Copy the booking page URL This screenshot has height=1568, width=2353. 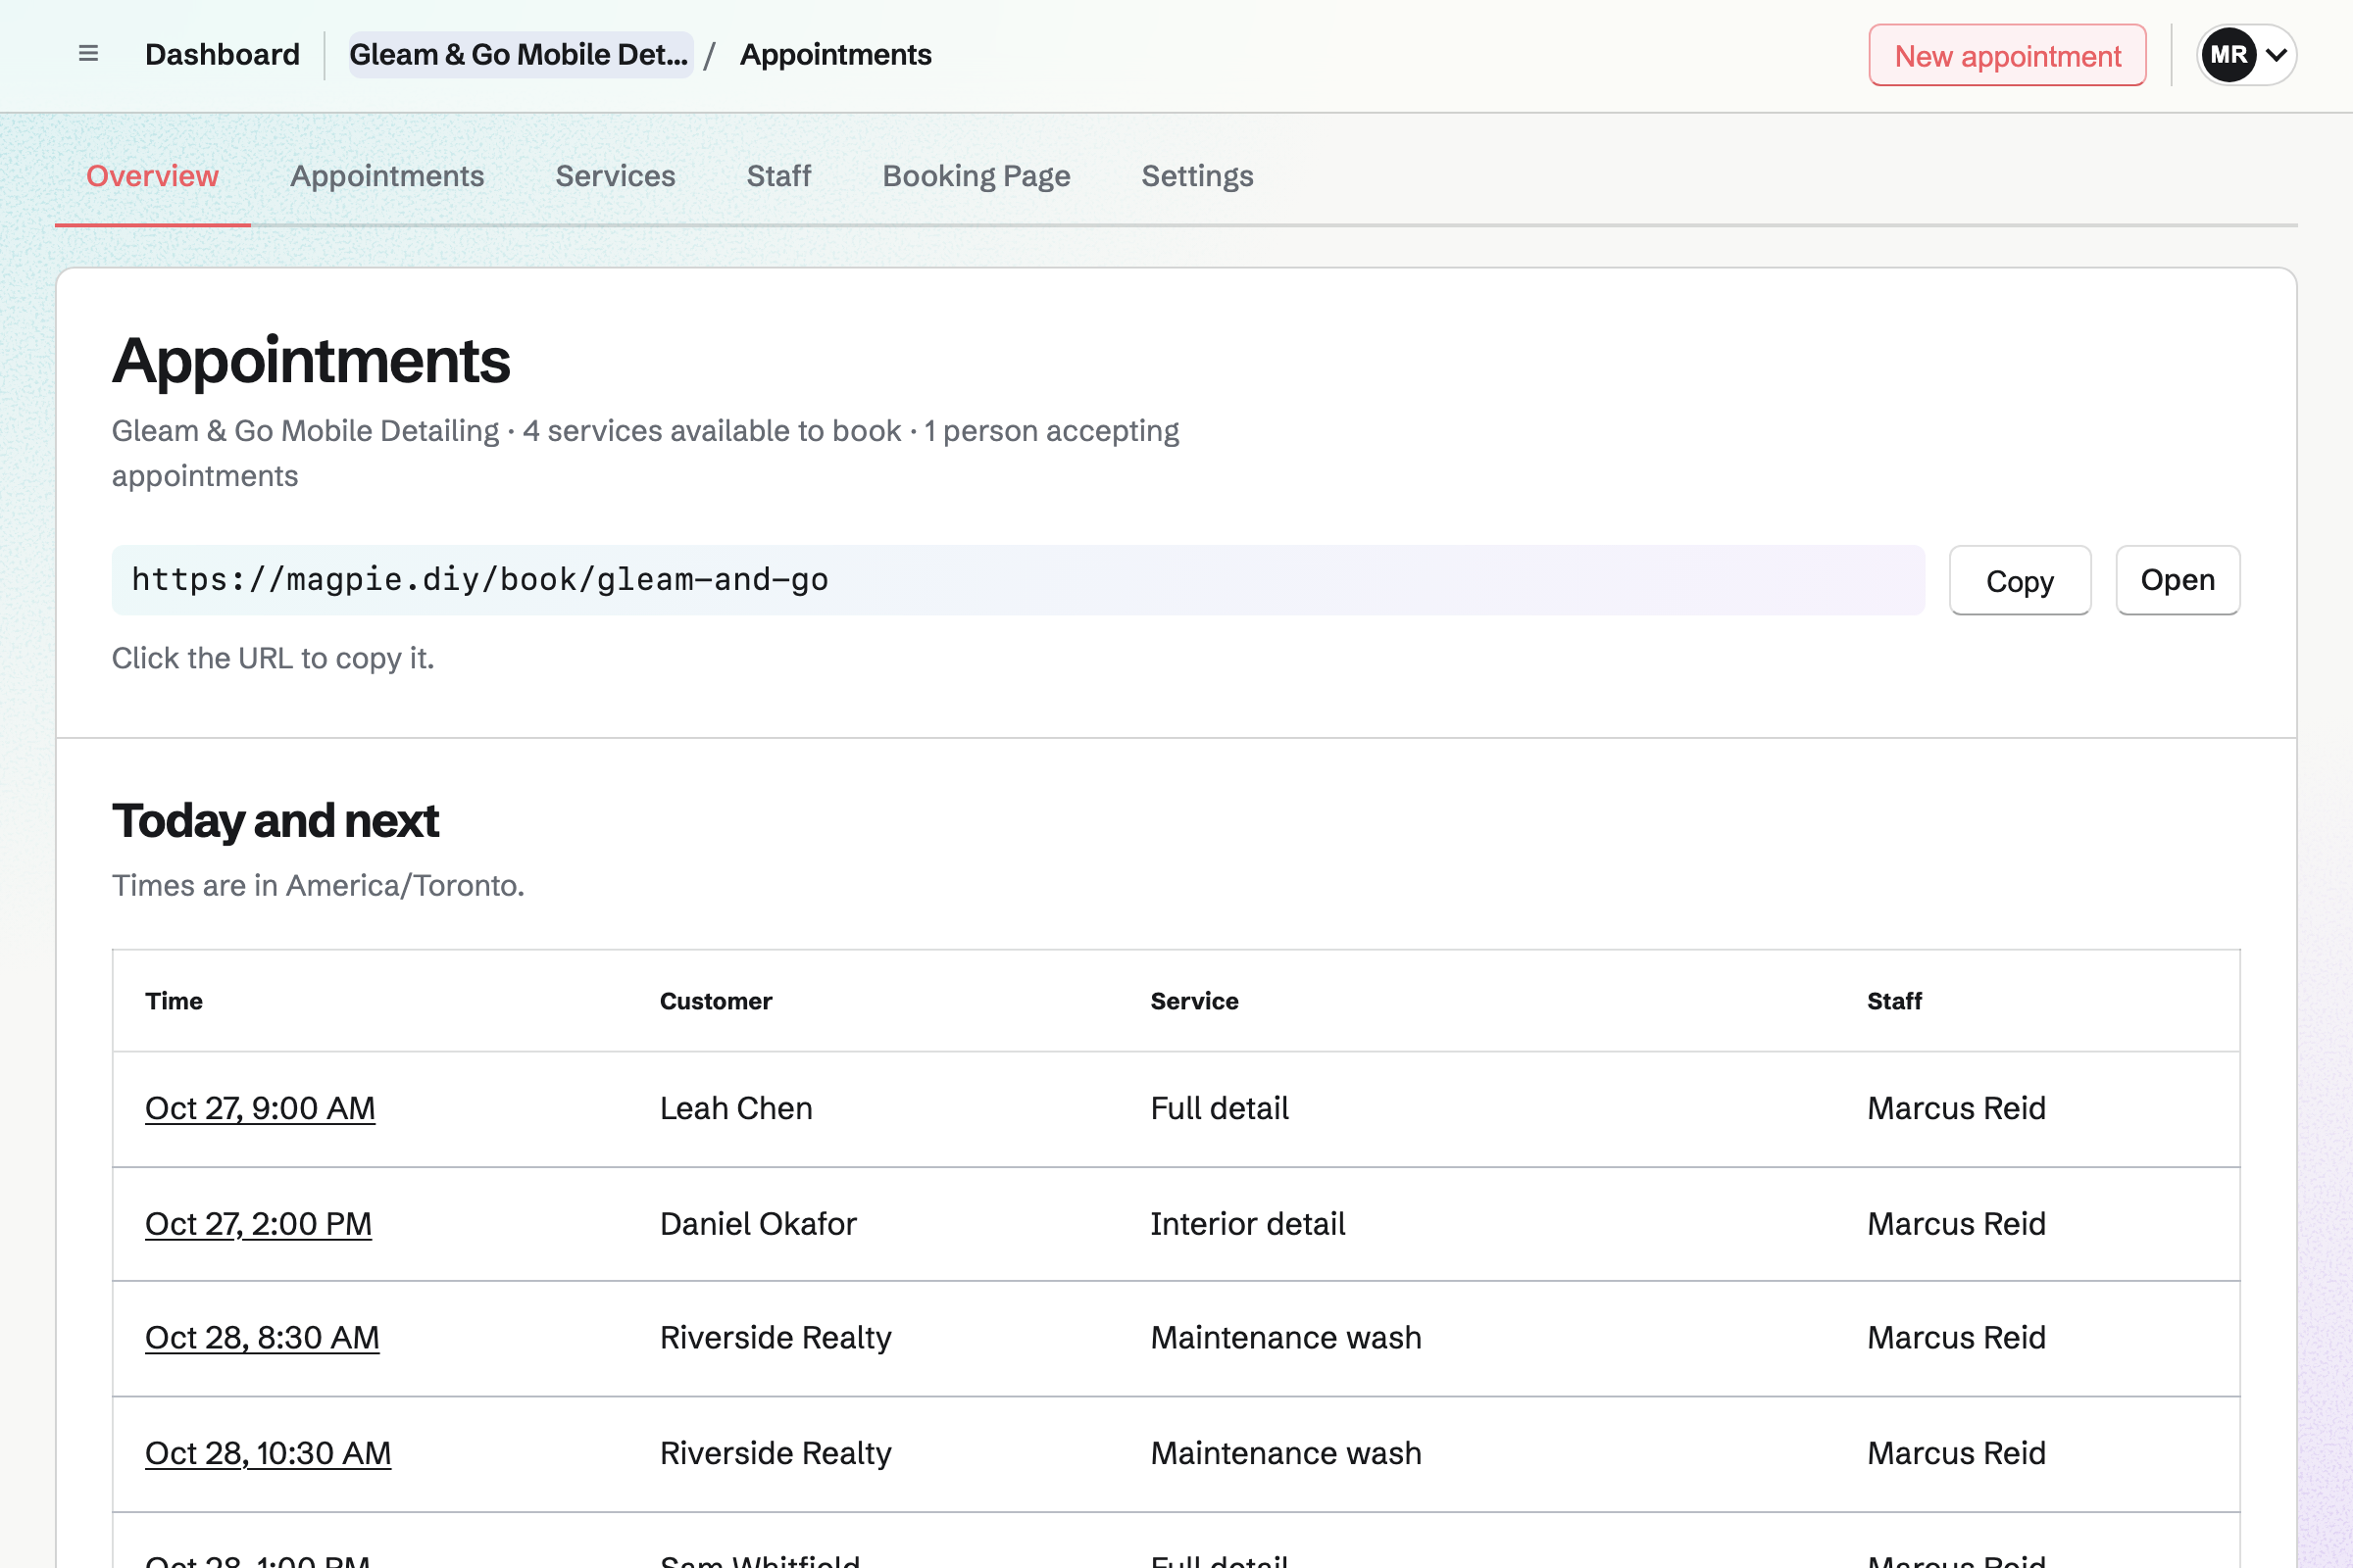coord(2020,580)
